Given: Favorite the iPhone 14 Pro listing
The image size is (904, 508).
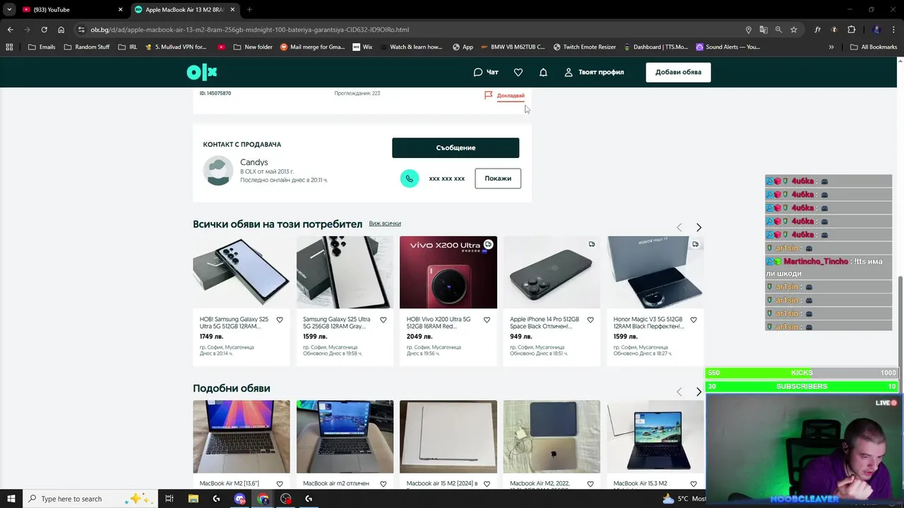Looking at the screenshot, I should [x=590, y=320].
